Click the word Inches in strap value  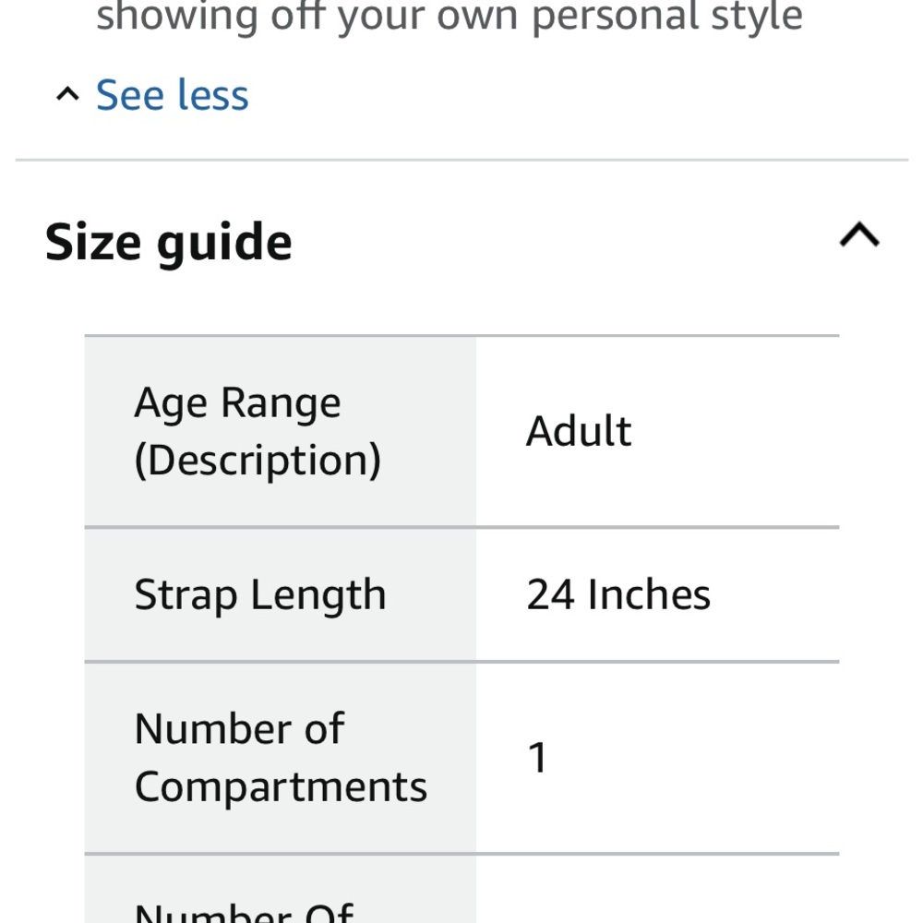tap(649, 594)
